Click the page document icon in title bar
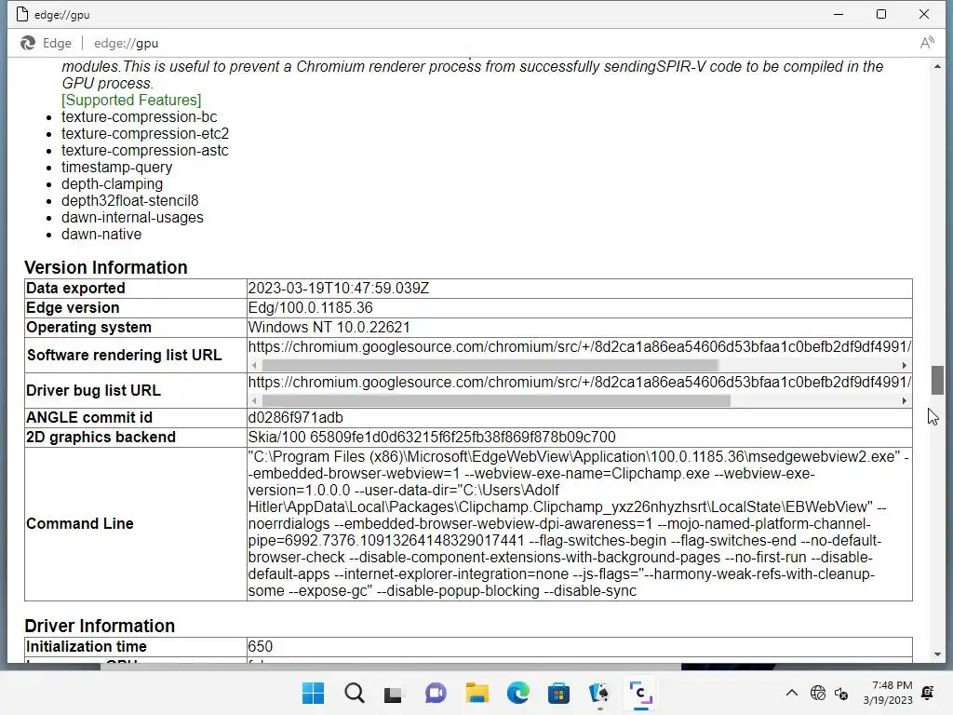 tap(22, 14)
